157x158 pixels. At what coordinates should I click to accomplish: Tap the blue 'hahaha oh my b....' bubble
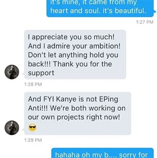(x=103, y=153)
